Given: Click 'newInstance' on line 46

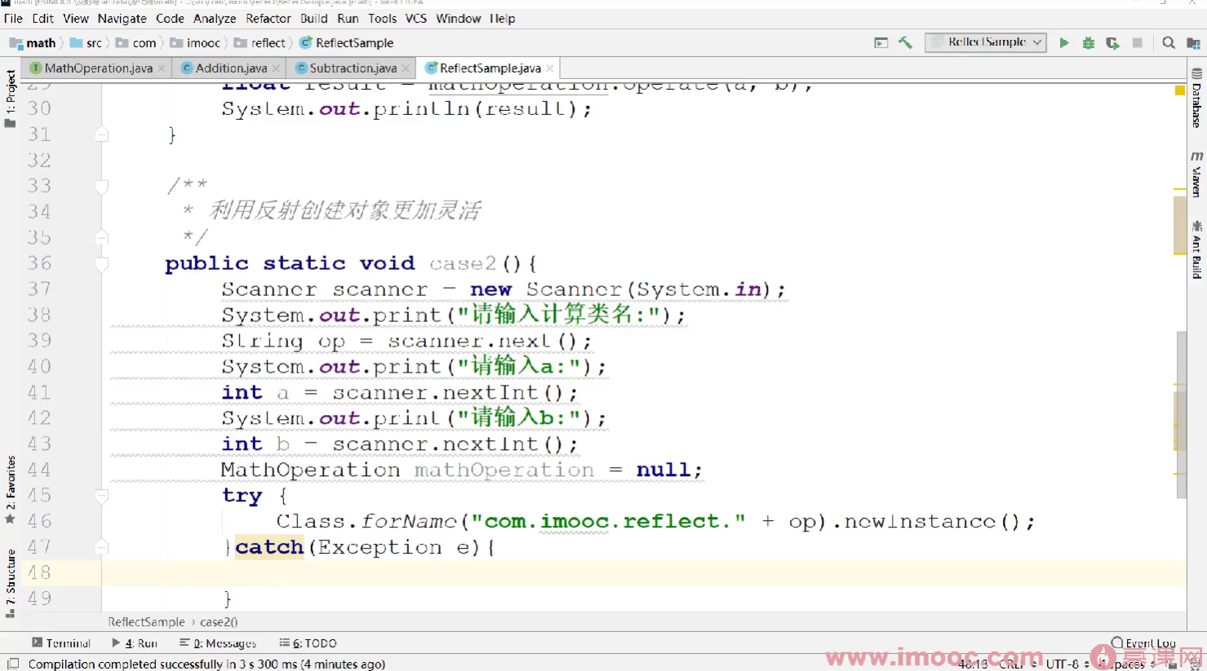Looking at the screenshot, I should pos(920,521).
